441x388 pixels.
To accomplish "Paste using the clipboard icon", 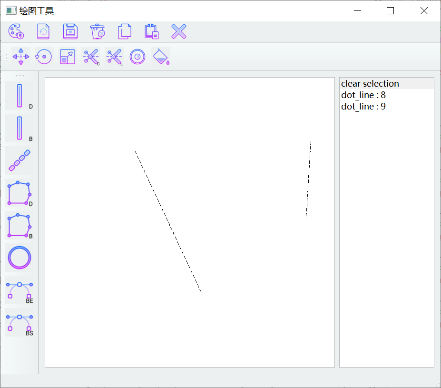I will pyautogui.click(x=152, y=31).
